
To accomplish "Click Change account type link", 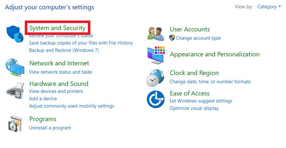I will click(198, 38).
